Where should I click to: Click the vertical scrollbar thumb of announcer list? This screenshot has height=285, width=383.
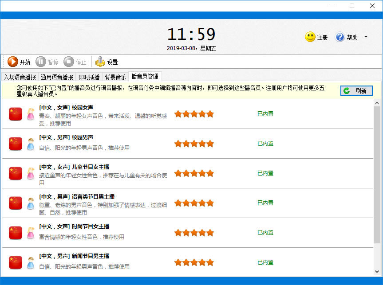pos(377,175)
